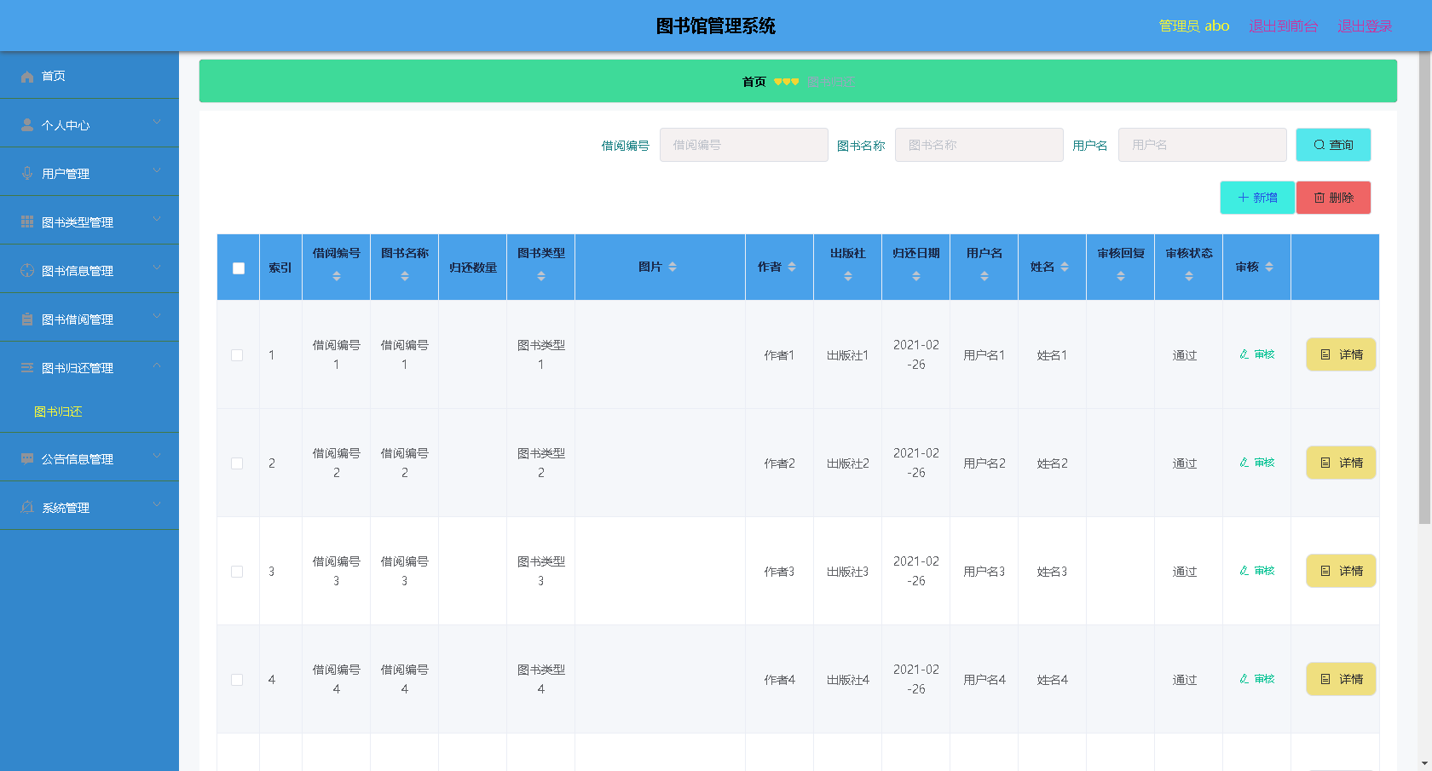Expand the 用户管理 sidebar section

[x=89, y=172]
